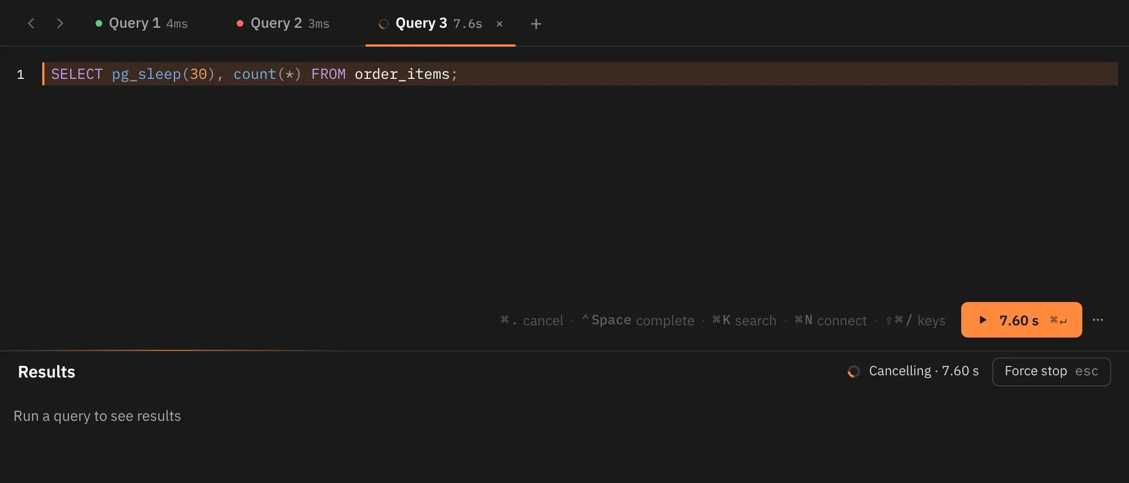The width and height of the screenshot is (1129, 483).
Task: Open the three-dot more options menu
Action: (1098, 320)
